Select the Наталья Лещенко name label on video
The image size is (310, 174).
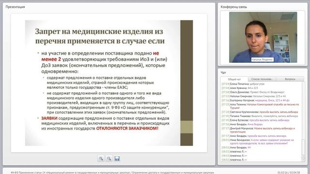pyautogui.click(x=262, y=59)
